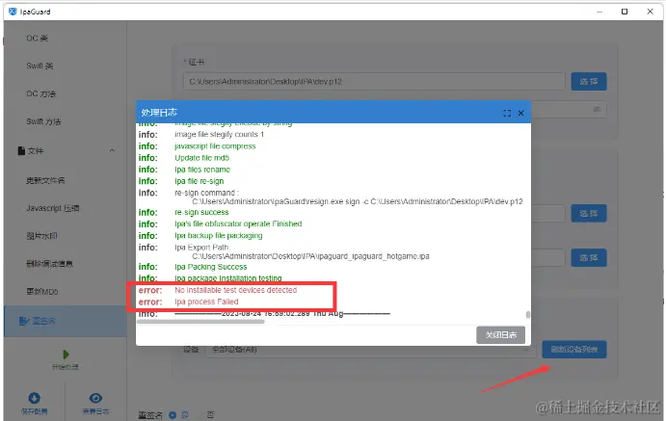Click the 刷新设备列表 button

click(x=574, y=350)
